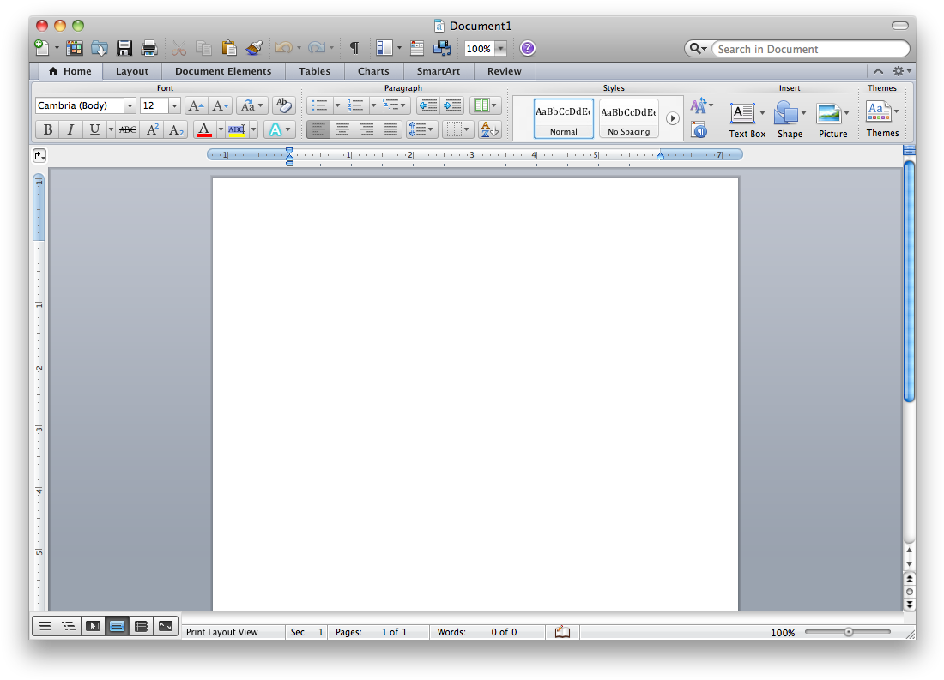
Task: Select the Format Painter paintbrush
Action: click(x=254, y=49)
